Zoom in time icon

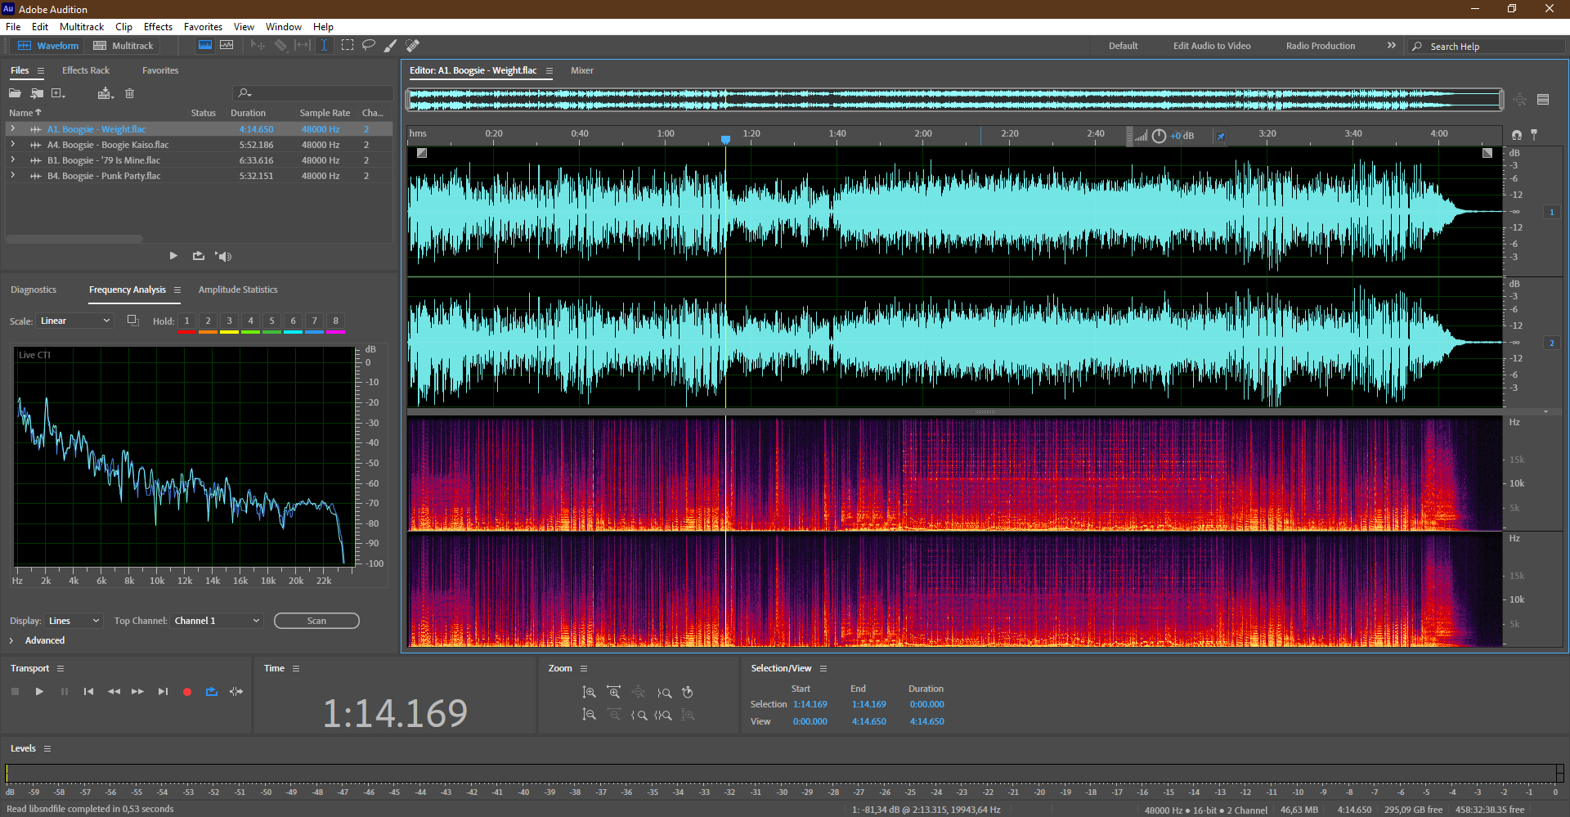point(613,692)
